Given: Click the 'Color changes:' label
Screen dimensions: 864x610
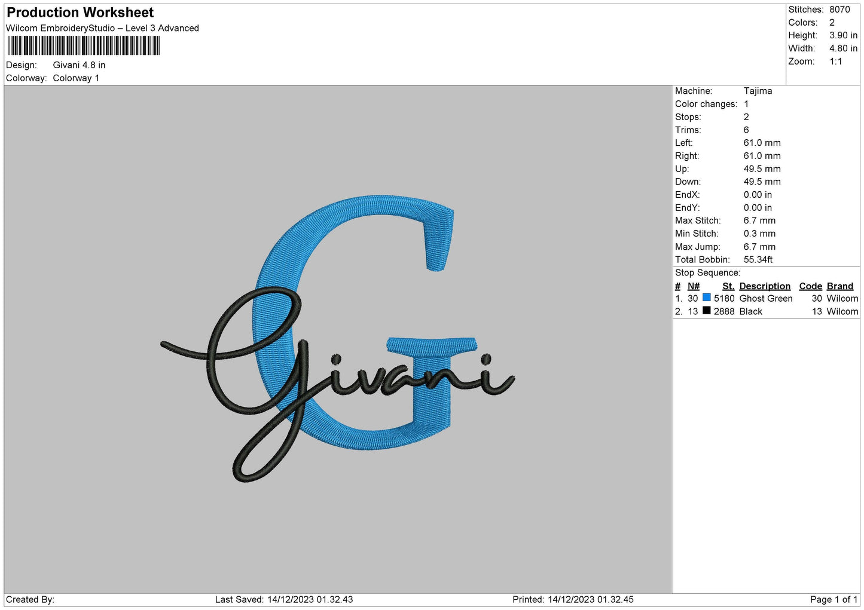Looking at the screenshot, I should (x=706, y=104).
